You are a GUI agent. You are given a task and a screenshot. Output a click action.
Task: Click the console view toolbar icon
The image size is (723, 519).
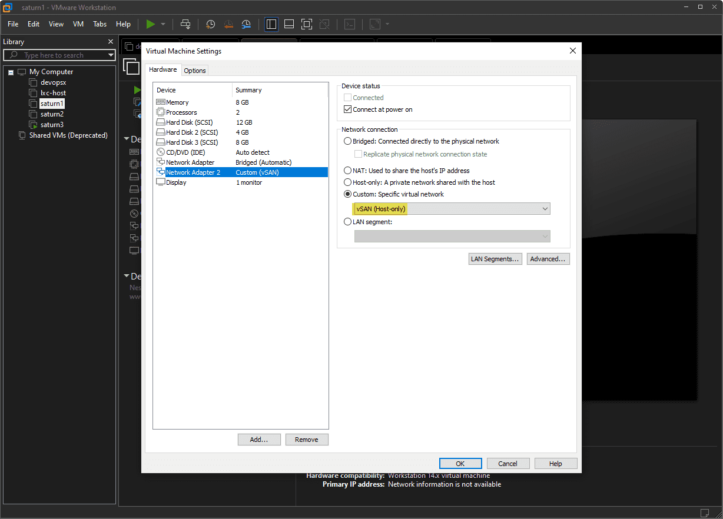point(350,24)
